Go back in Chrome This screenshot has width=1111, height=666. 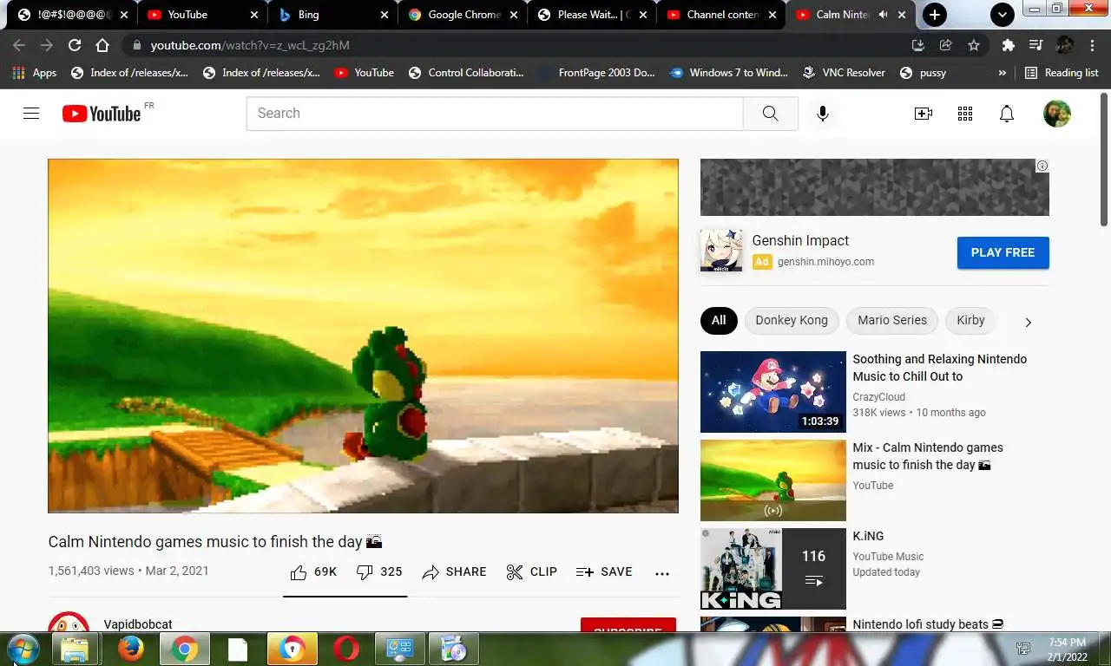pyautogui.click(x=19, y=45)
